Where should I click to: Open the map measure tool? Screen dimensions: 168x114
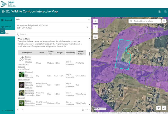pyautogui.click(x=95, y=37)
